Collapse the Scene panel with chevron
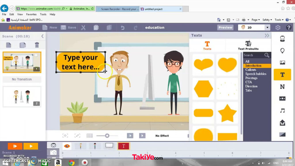This screenshot has height=166, width=295. pos(42,36)
